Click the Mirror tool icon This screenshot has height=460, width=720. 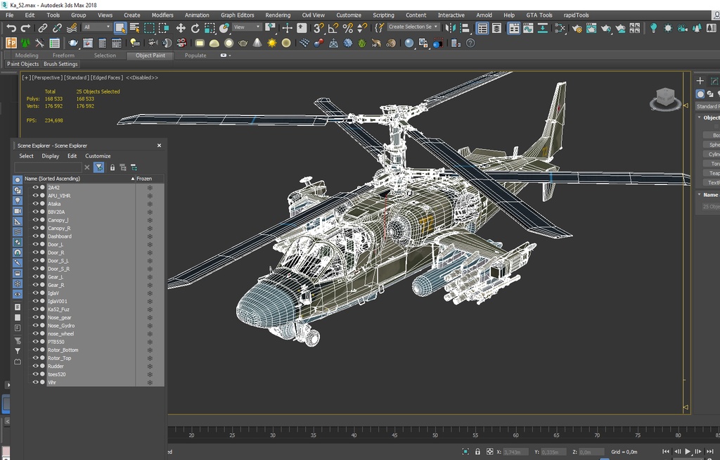click(x=449, y=28)
